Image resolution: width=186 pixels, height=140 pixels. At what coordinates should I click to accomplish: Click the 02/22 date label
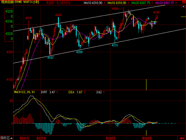click(x=111, y=138)
